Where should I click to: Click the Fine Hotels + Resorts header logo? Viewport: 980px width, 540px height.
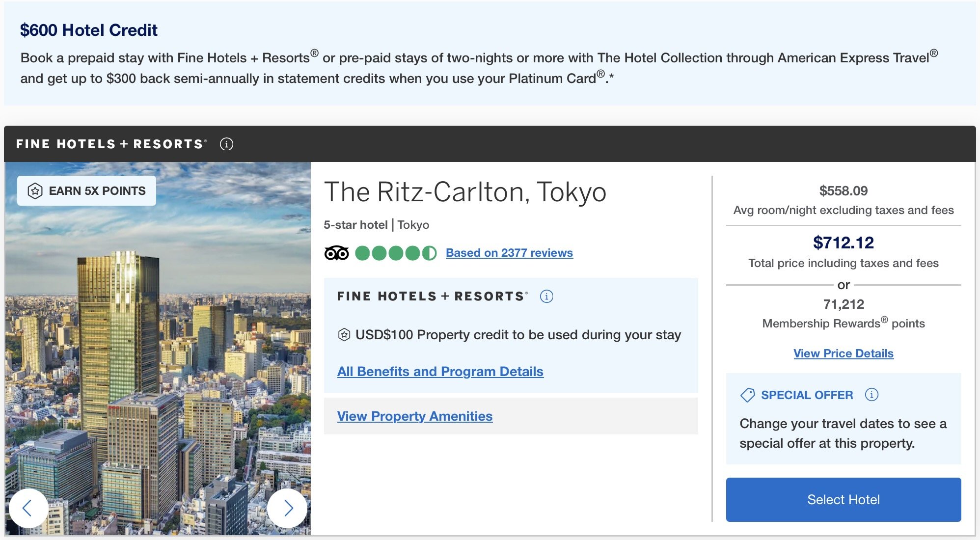(x=111, y=144)
